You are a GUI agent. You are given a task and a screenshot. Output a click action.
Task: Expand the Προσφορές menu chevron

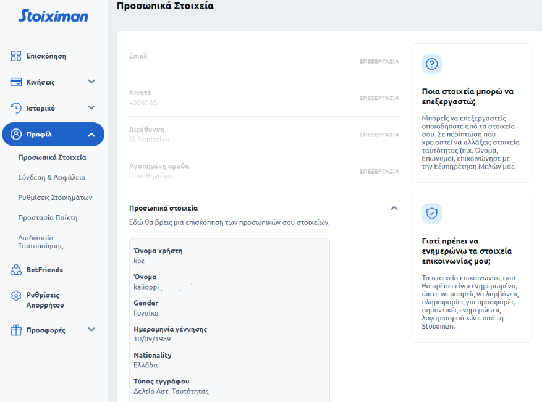click(91, 330)
